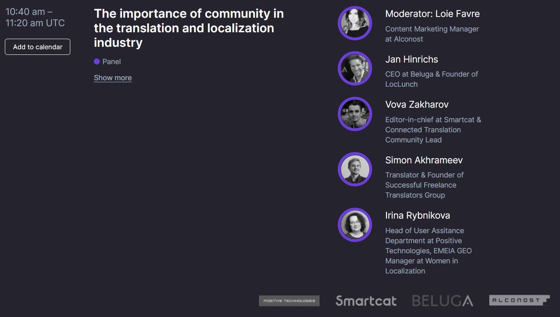Click Moderator: Loie Favre name
The image size is (560, 317).
(x=432, y=14)
